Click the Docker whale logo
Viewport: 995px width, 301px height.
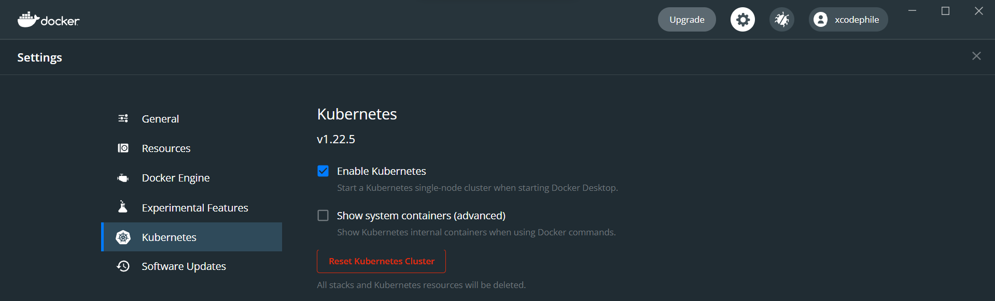pos(48,20)
